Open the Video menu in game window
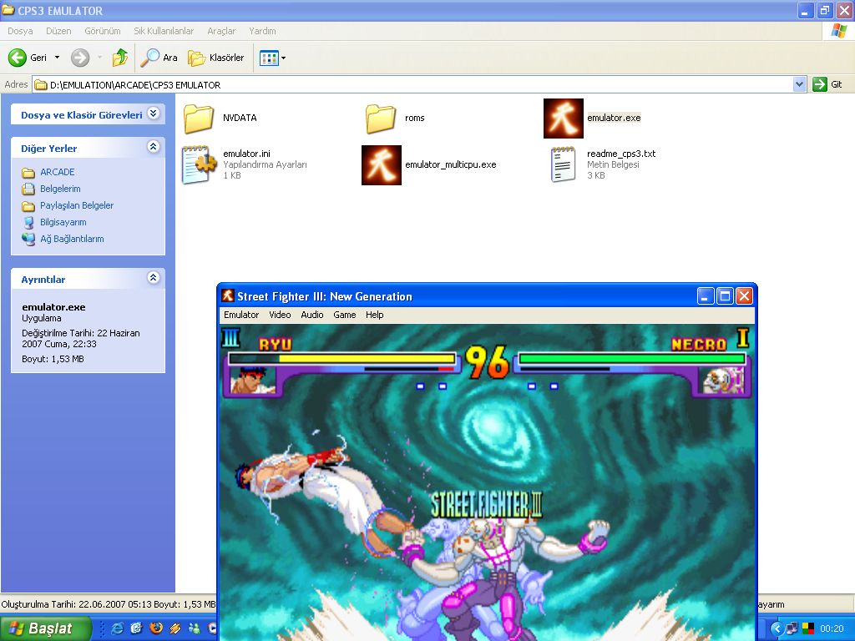855x641 pixels. click(280, 315)
